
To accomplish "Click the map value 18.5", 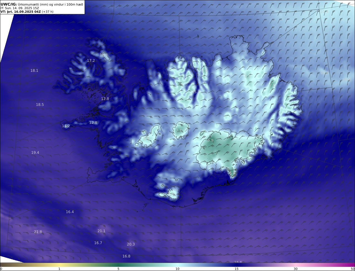I will pyautogui.click(x=40, y=105).
